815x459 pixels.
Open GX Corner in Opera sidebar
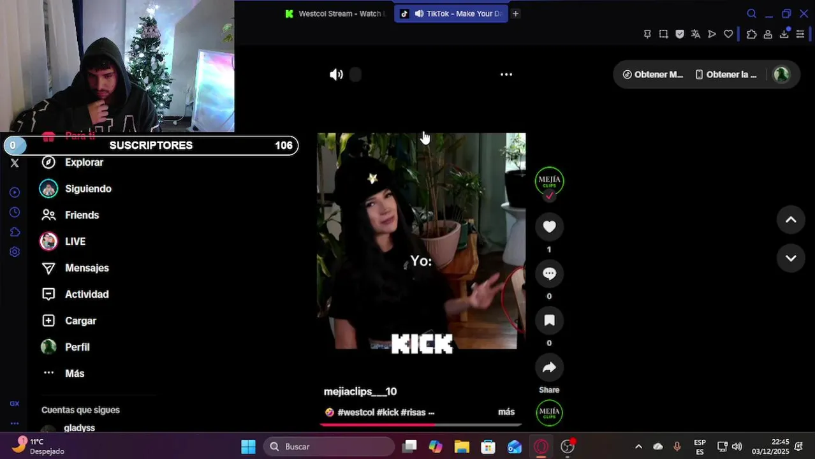point(15,404)
